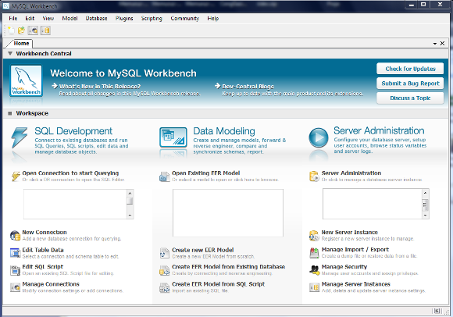Select the Home tab

point(21,43)
